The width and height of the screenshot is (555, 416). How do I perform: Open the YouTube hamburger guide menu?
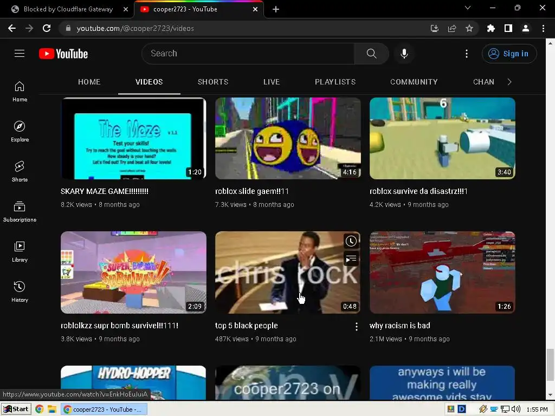20,54
